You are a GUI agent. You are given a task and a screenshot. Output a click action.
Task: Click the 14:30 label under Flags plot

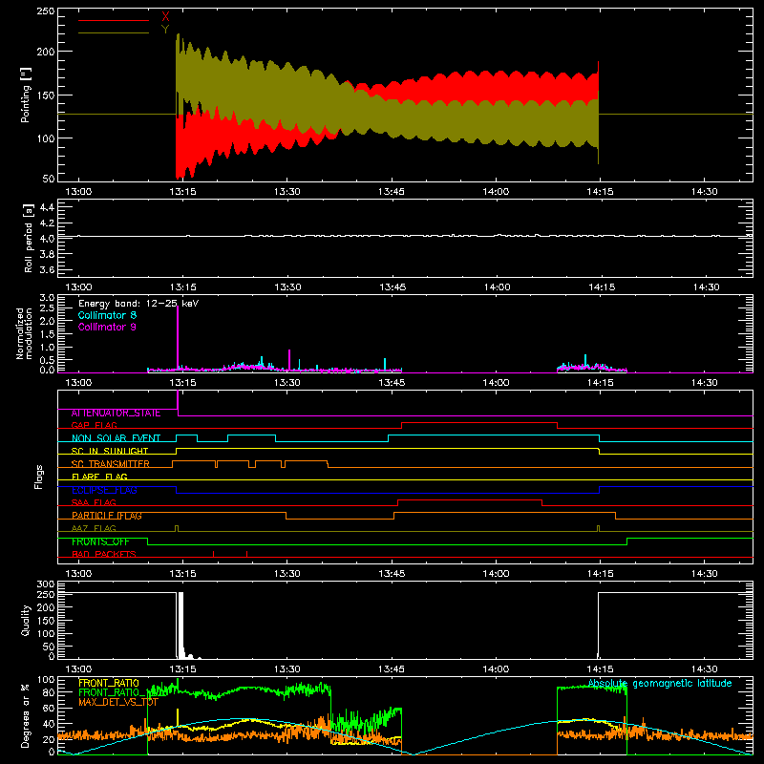[x=705, y=574]
